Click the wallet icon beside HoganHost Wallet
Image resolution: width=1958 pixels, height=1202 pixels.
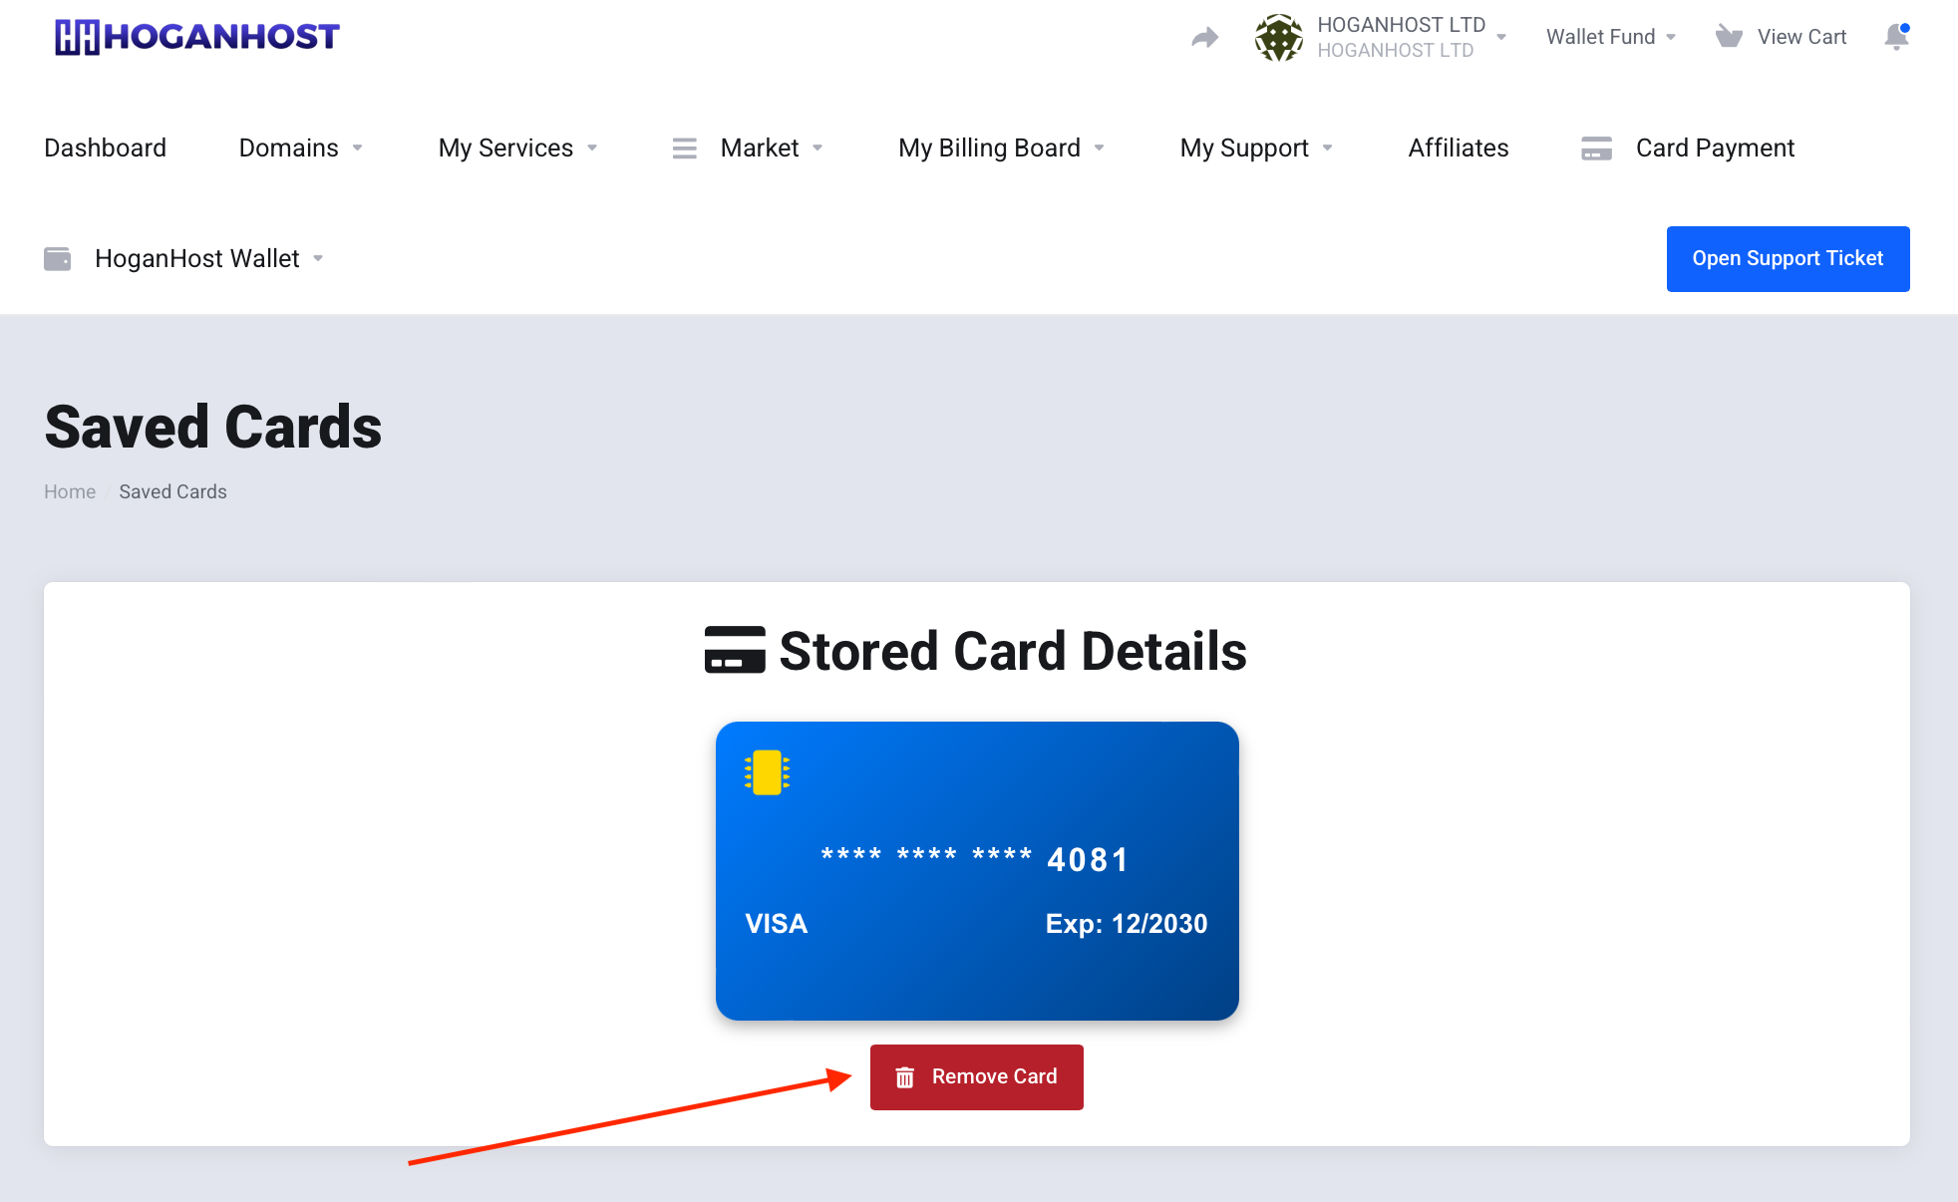click(58, 259)
